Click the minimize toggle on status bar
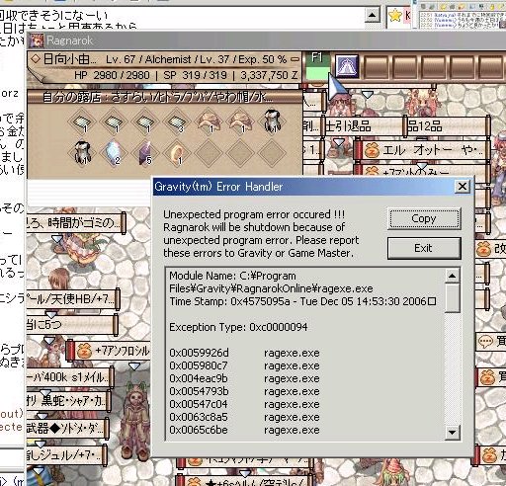This screenshot has width=506, height=486. point(295,59)
